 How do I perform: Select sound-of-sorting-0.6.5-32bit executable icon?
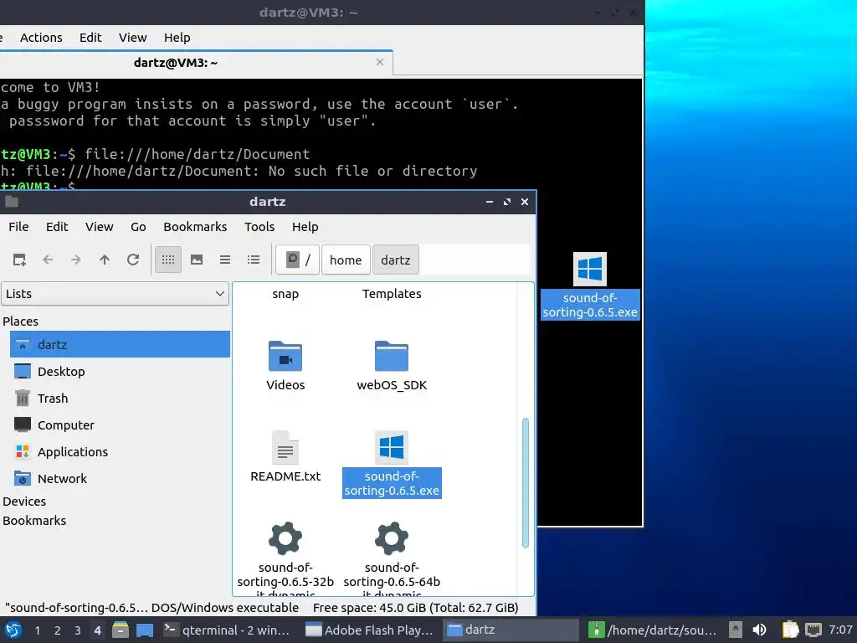285,538
